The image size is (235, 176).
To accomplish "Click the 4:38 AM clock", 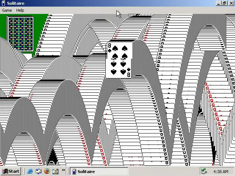I will pos(221,172).
